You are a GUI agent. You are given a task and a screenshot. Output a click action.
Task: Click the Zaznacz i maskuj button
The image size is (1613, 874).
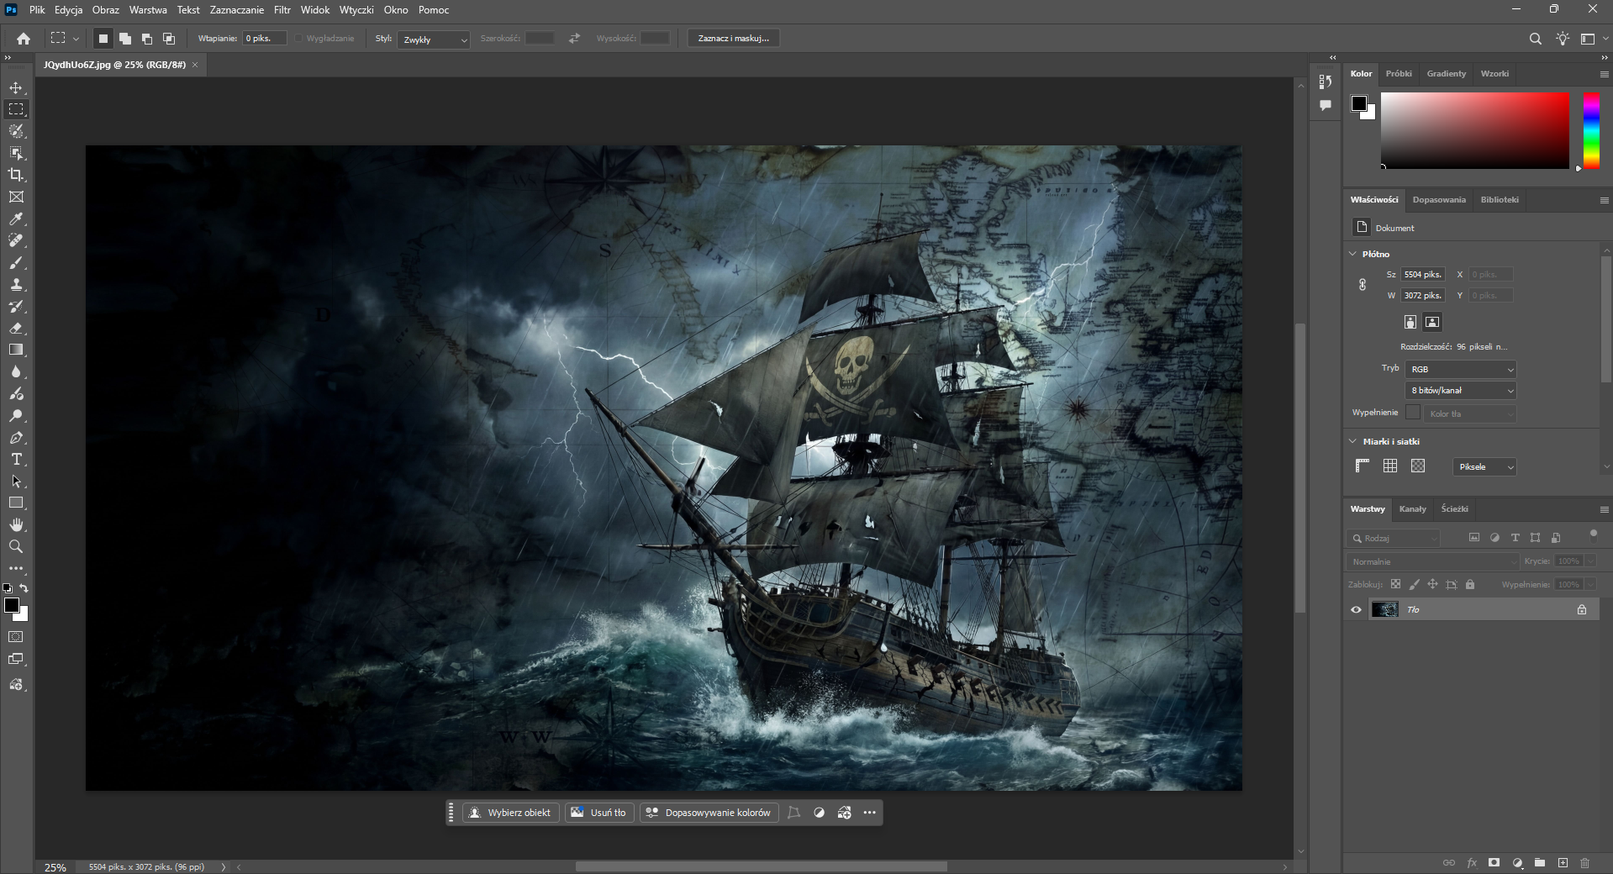(x=734, y=39)
